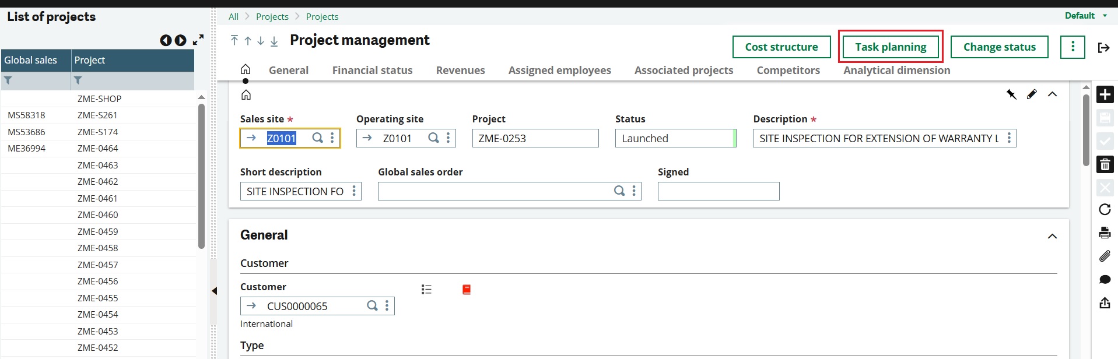Open the Revenues tab
The image size is (1118, 359).
point(460,70)
